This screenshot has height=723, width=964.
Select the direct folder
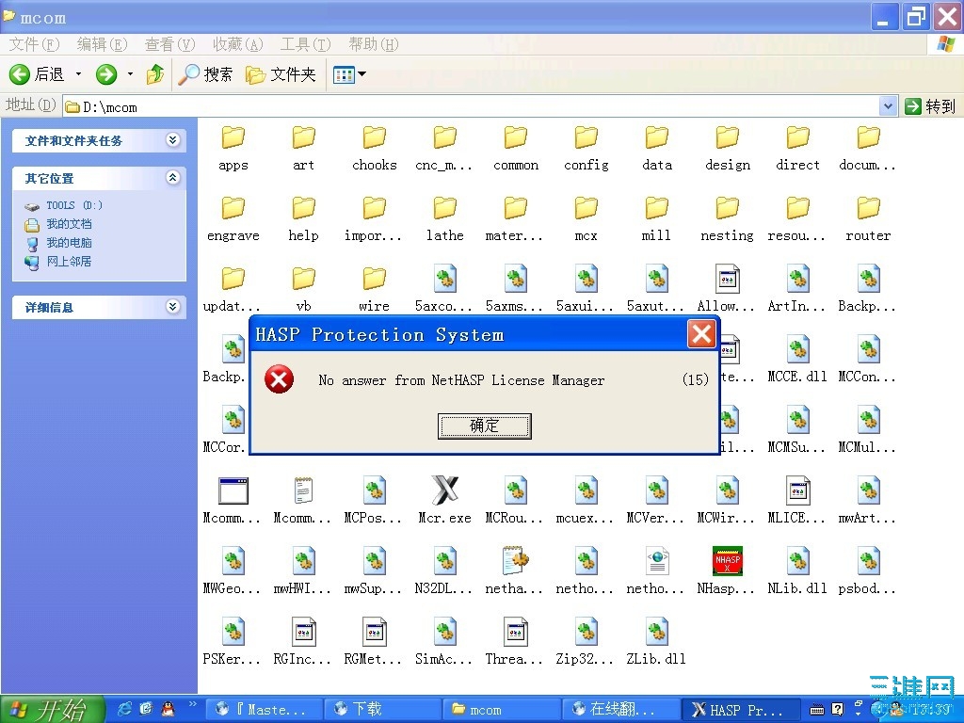tap(798, 137)
